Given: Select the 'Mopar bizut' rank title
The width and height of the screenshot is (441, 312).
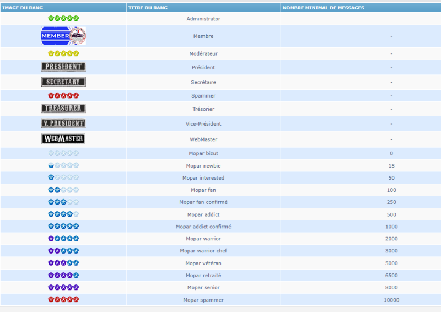Looking at the screenshot, I should 203,153.
